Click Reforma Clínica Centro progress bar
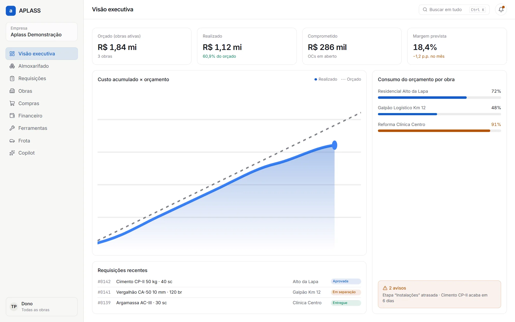Viewport: 515px width, 322px height. (439, 131)
